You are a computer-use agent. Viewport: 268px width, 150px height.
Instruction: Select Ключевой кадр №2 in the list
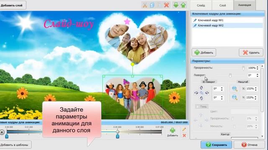(227, 25)
